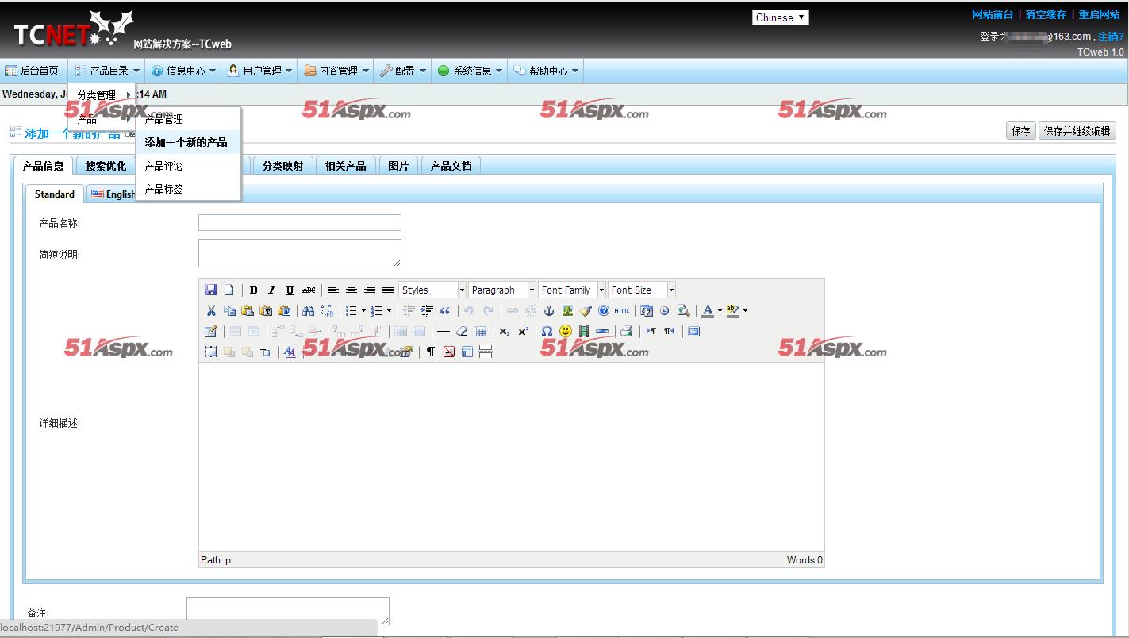The height and width of the screenshot is (638, 1129).
Task: Expand text color picker arrow
Action: 720,310
